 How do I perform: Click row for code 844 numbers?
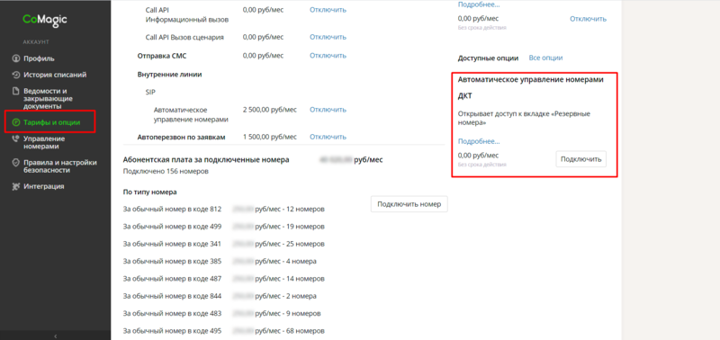click(x=220, y=296)
